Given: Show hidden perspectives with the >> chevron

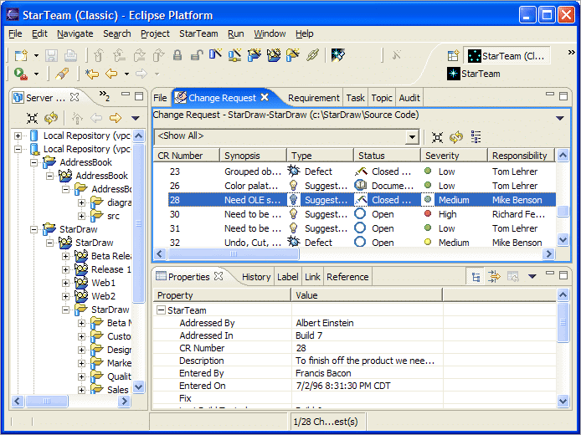Looking at the screenshot, I should click(571, 53).
